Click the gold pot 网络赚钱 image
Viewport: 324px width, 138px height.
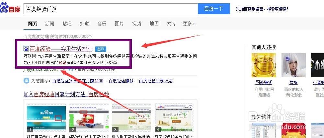coord(264,65)
